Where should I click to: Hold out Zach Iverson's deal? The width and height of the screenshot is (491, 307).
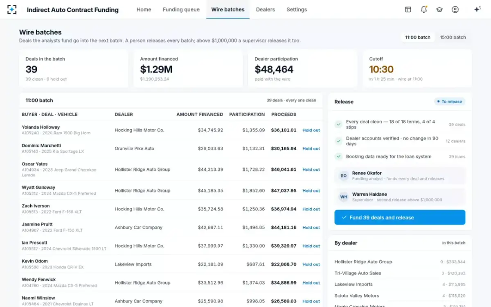click(x=311, y=209)
